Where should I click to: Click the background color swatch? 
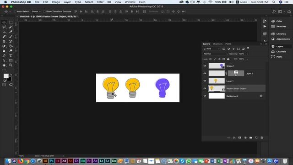tap(10, 79)
